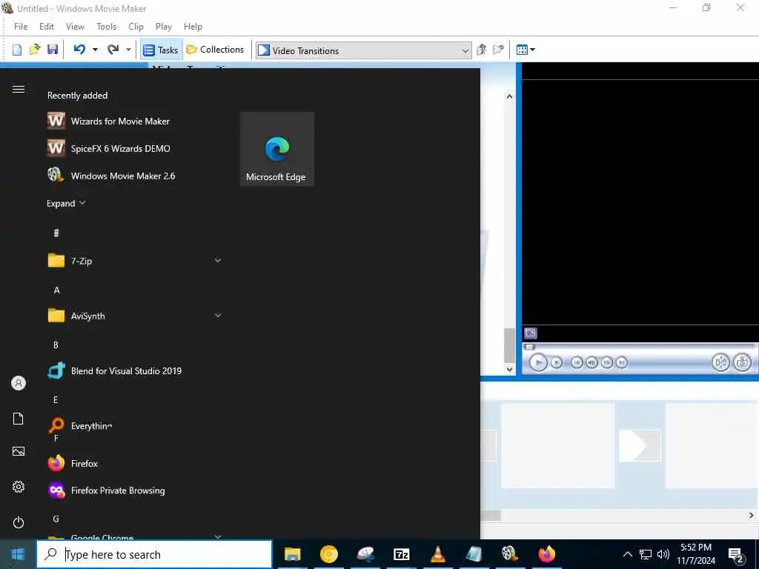Launch Wizards for Movie Maker
The width and height of the screenshot is (759, 569).
[108, 121]
